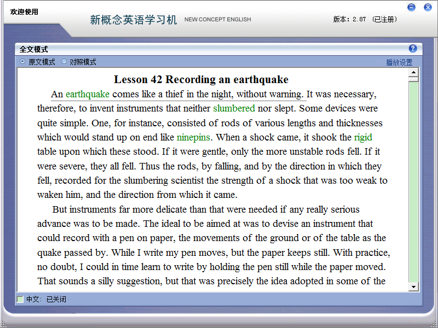
Task: Click the word "thief" in first sentence
Action: pos(174,94)
